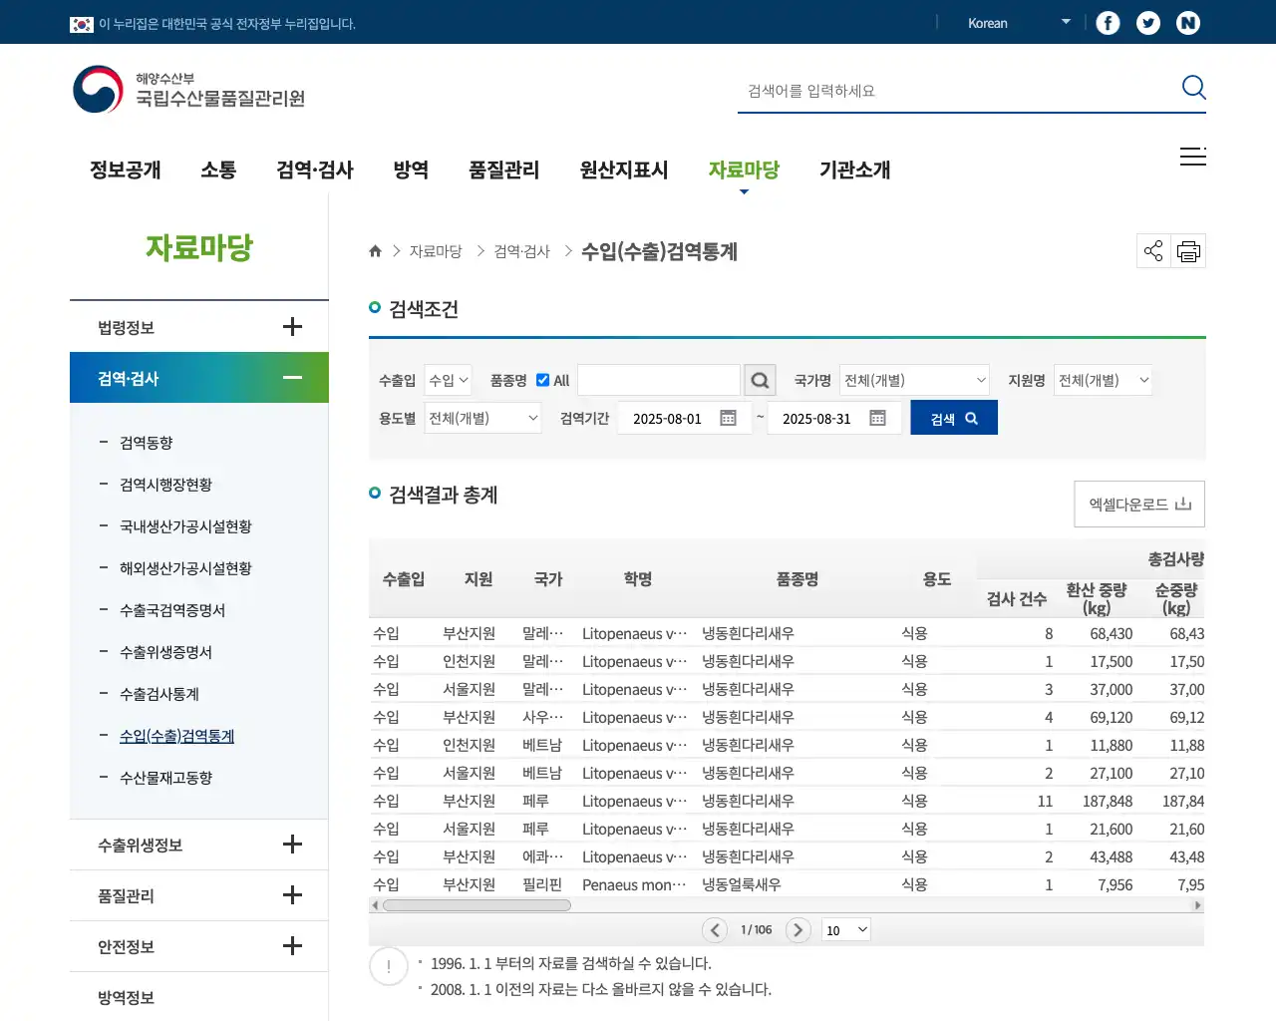Open the Naver blog icon
The height and width of the screenshot is (1021, 1276).
pyautogui.click(x=1188, y=23)
